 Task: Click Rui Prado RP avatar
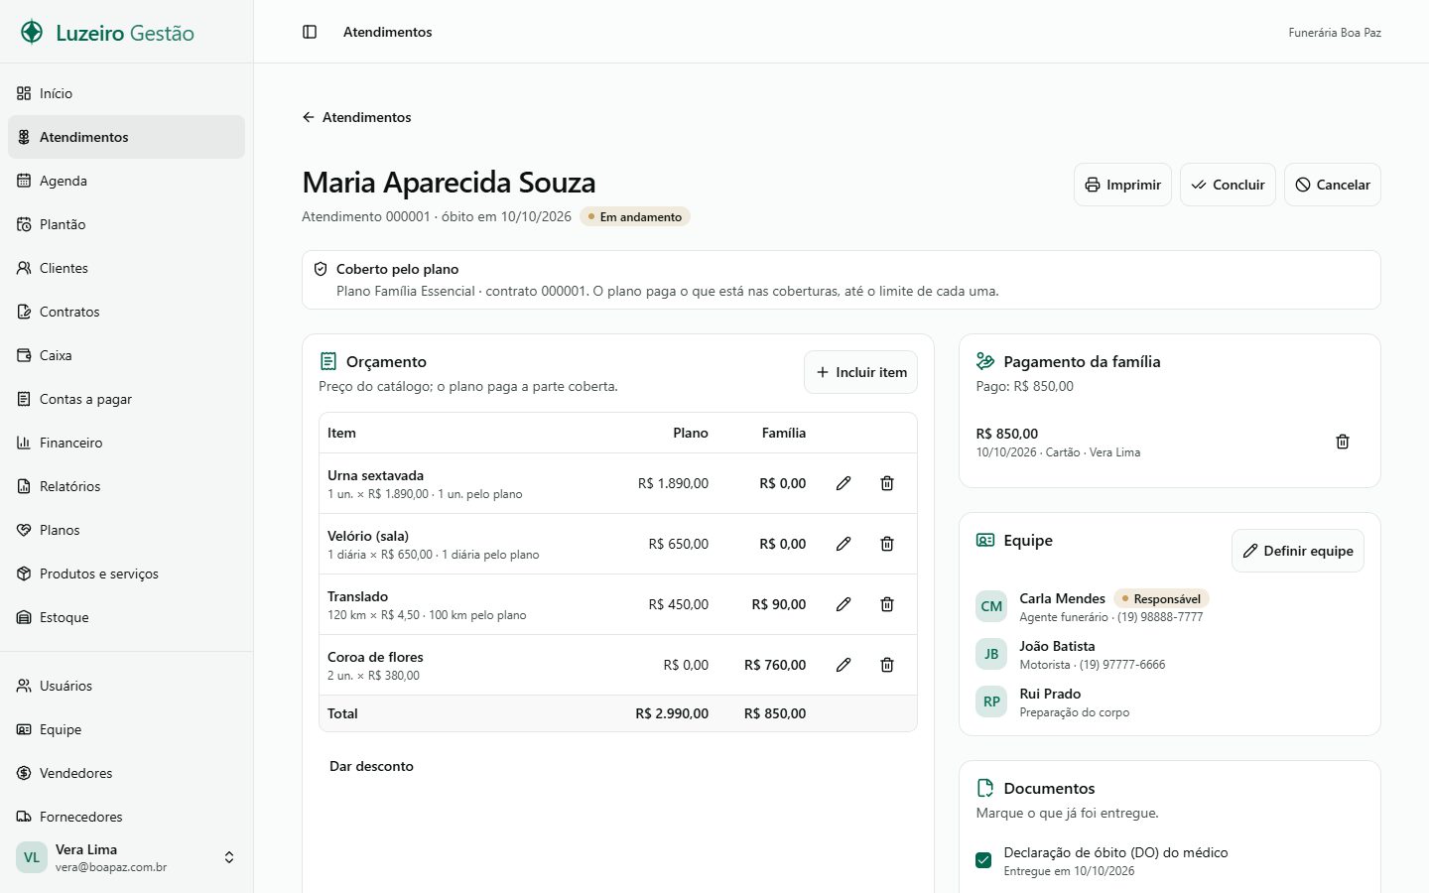991,702
